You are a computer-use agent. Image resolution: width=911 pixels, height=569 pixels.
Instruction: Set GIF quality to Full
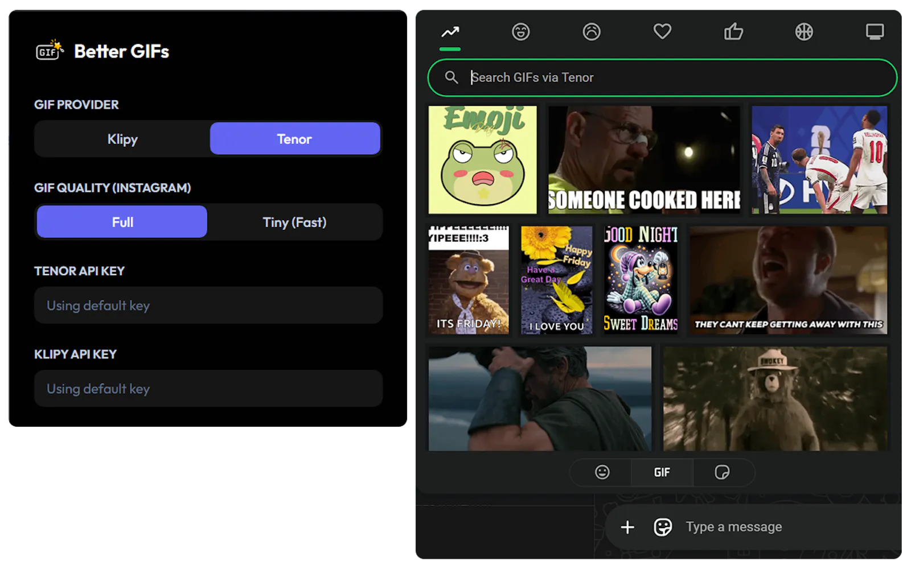122,222
